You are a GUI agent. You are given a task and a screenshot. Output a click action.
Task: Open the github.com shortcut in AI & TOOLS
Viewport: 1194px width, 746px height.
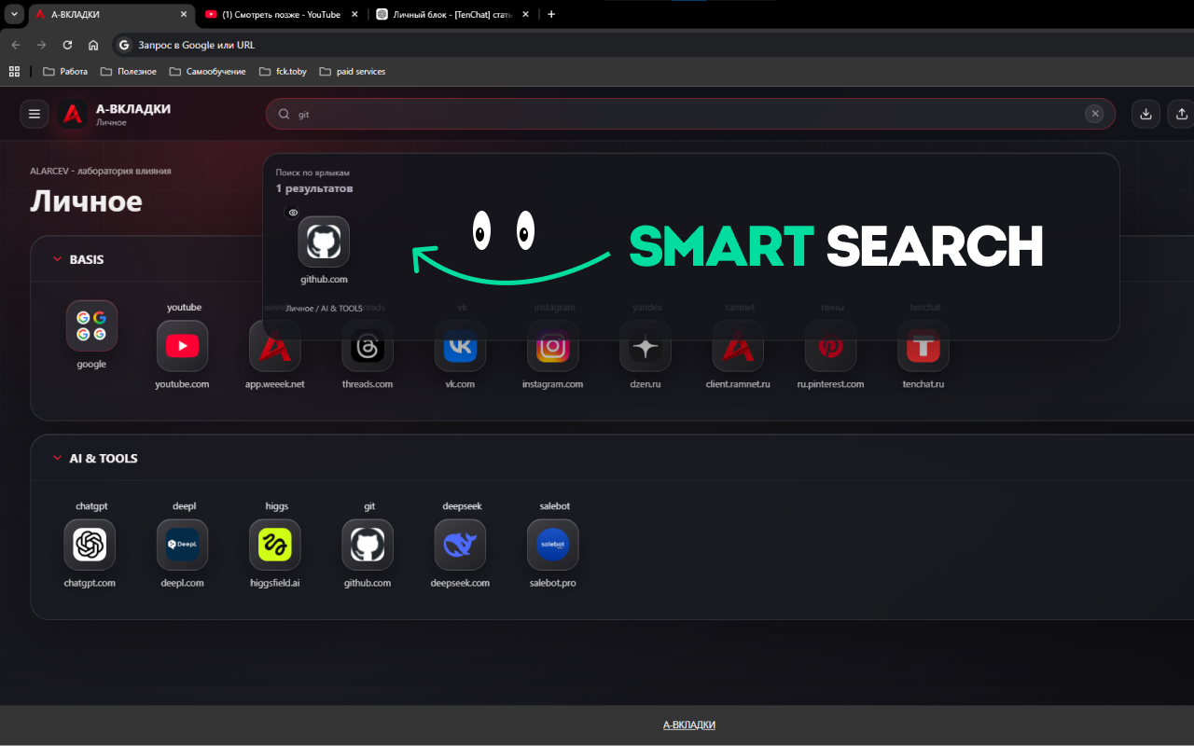[x=368, y=545]
